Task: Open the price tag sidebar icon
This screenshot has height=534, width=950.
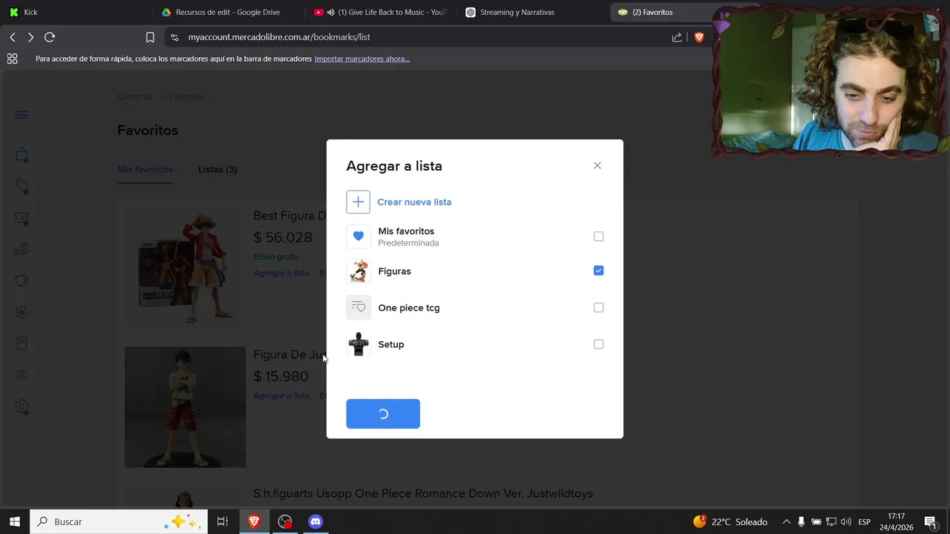Action: pyautogui.click(x=22, y=187)
